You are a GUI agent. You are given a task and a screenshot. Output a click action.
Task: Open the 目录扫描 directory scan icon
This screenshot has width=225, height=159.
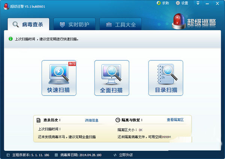(166, 78)
